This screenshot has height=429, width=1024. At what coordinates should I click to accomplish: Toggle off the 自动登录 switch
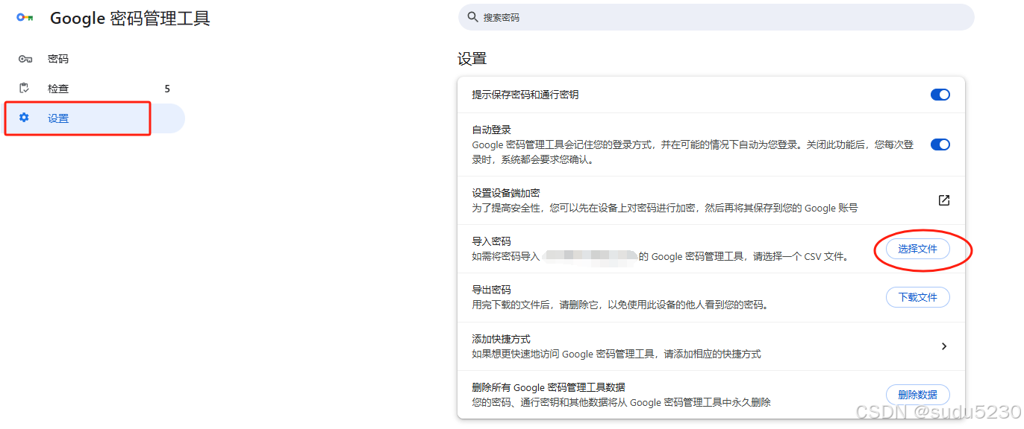tap(940, 144)
